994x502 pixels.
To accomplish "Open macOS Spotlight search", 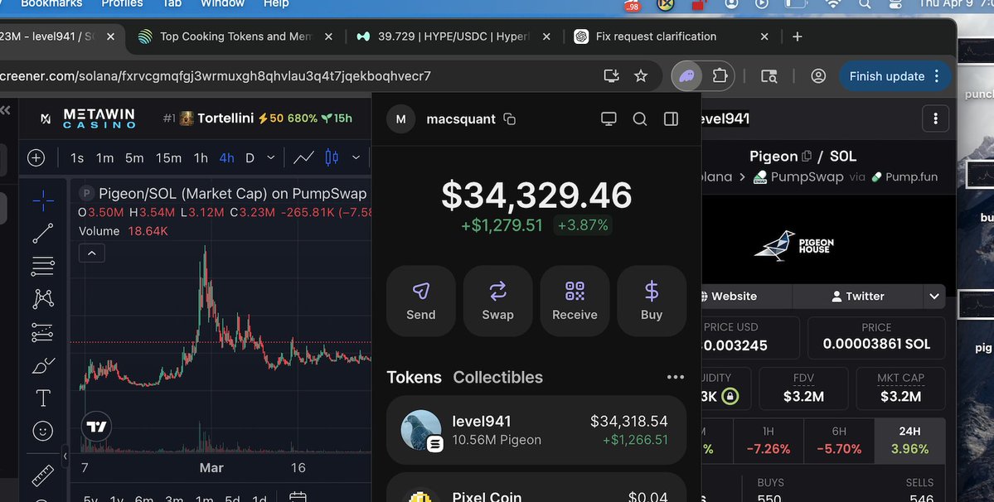I will (865, 4).
